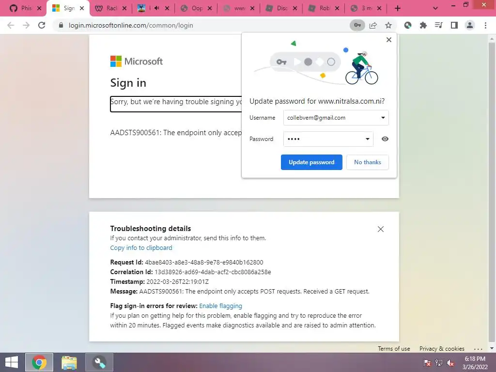Bookmark this page with the star icon

pyautogui.click(x=388, y=25)
